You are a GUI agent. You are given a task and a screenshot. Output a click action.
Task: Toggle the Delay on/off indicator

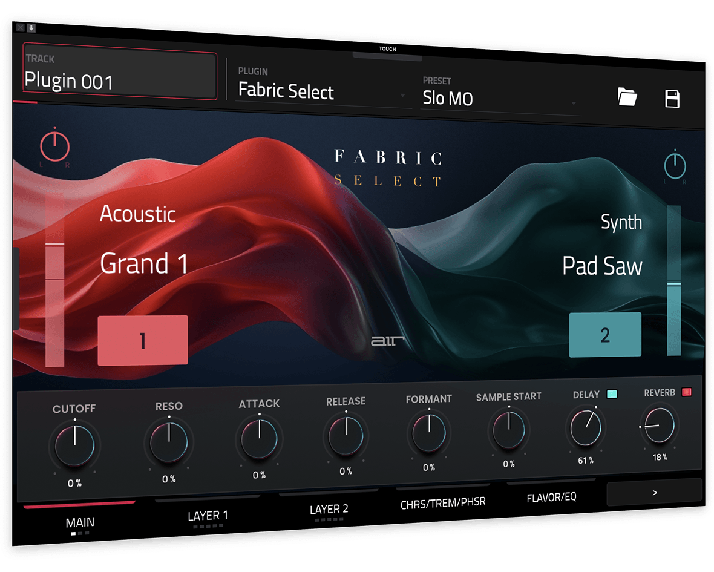click(611, 394)
